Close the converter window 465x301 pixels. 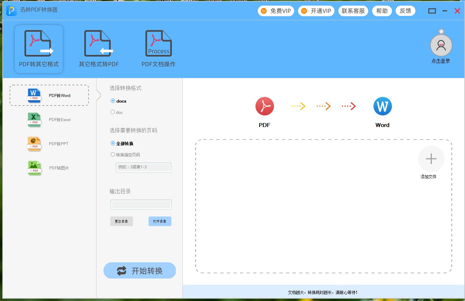click(x=457, y=11)
